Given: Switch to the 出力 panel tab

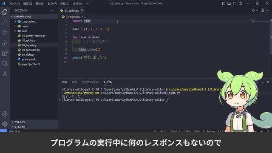Looking at the screenshot, I should tap(74, 82).
